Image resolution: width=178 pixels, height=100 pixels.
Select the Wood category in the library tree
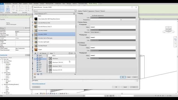pos(40,71)
